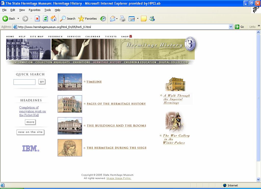Viewport: 261px width, 189px height.
Task: Open the Help menu
Action: pos(57,10)
